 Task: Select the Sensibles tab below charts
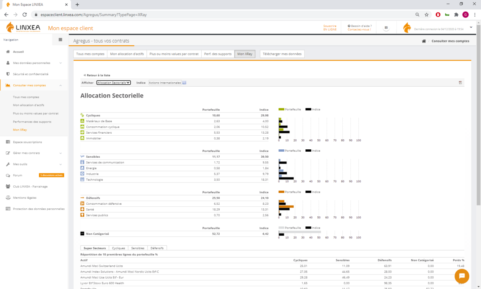pyautogui.click(x=138, y=248)
